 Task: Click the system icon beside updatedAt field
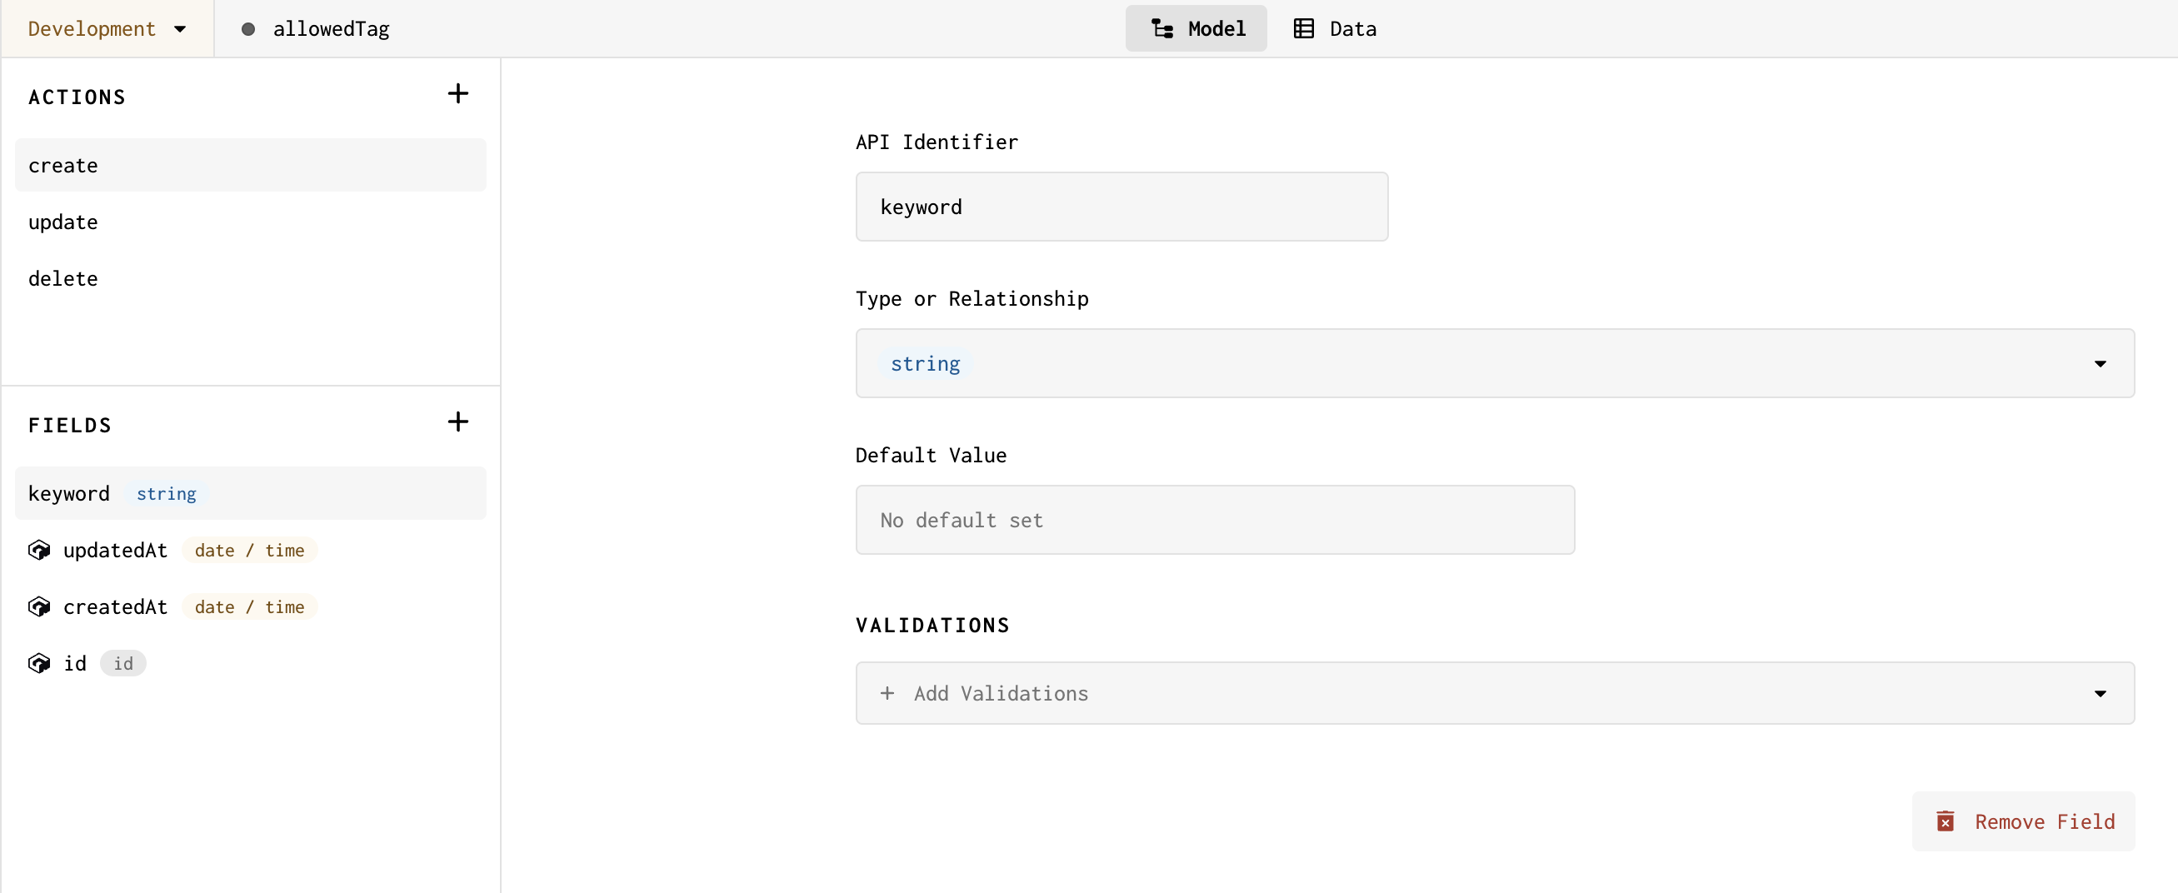38,550
